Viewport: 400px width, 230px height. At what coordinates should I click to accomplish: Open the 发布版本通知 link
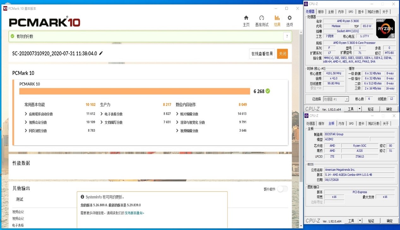[134, 213]
